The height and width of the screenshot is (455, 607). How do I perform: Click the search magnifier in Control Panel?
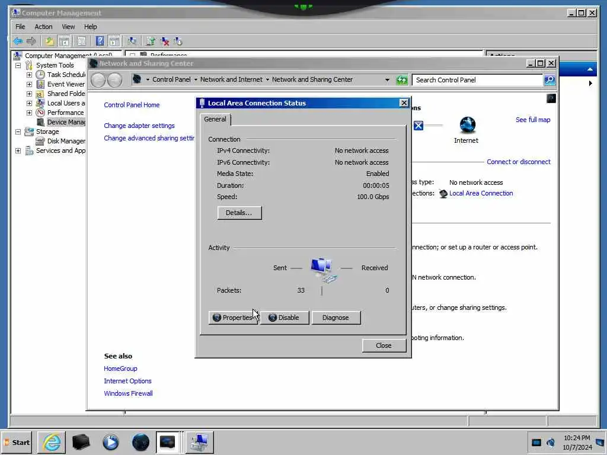[550, 80]
